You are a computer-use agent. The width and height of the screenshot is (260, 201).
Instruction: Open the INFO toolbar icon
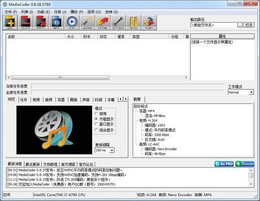tap(56, 23)
